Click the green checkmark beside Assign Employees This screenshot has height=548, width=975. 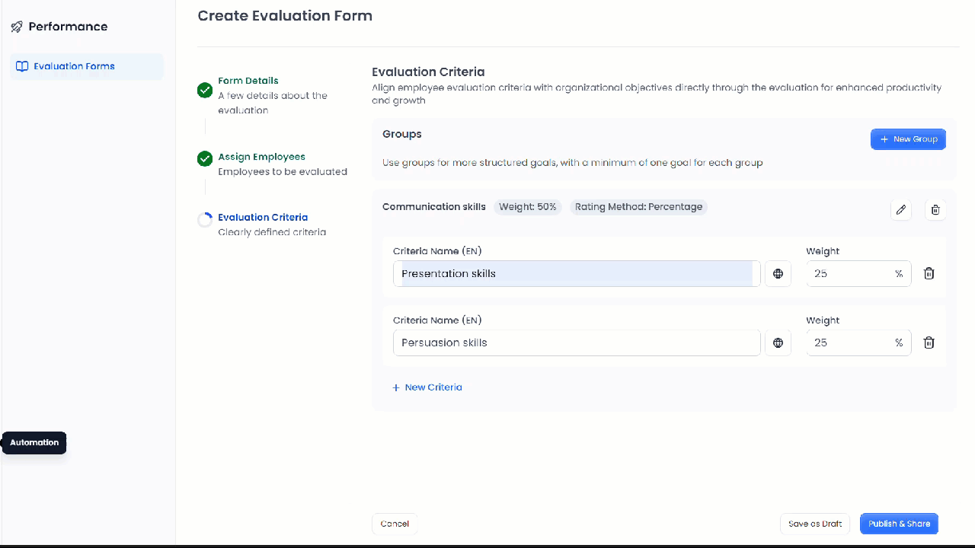pos(204,159)
